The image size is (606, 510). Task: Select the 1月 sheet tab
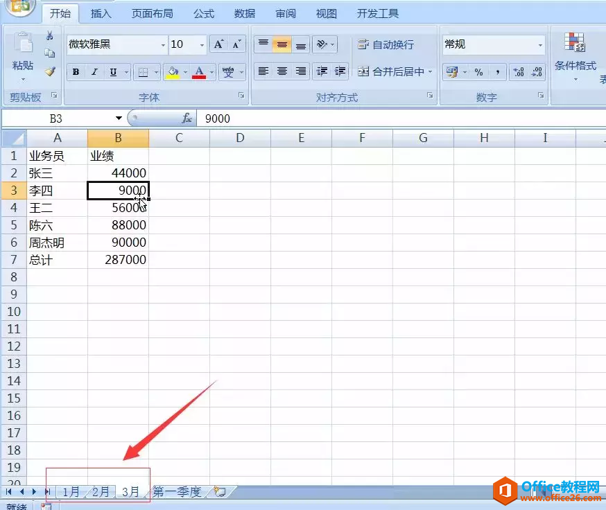coord(71,492)
